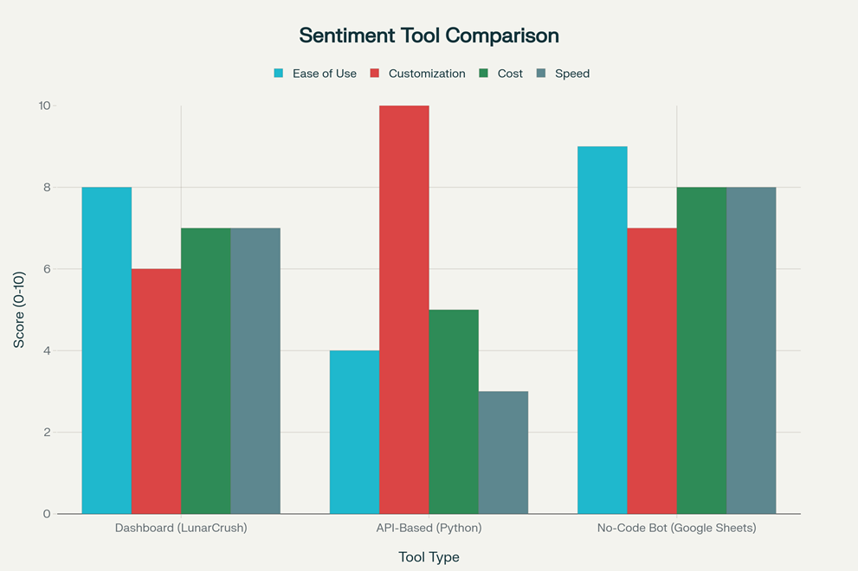Viewport: 858px width, 571px height.
Task: Toggle the Customization legend label
Action: coord(427,74)
